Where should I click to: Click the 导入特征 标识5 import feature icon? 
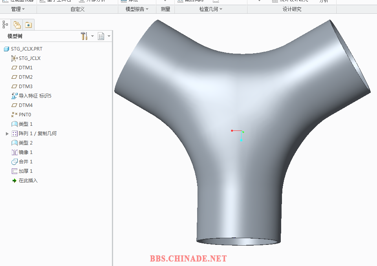pos(15,96)
